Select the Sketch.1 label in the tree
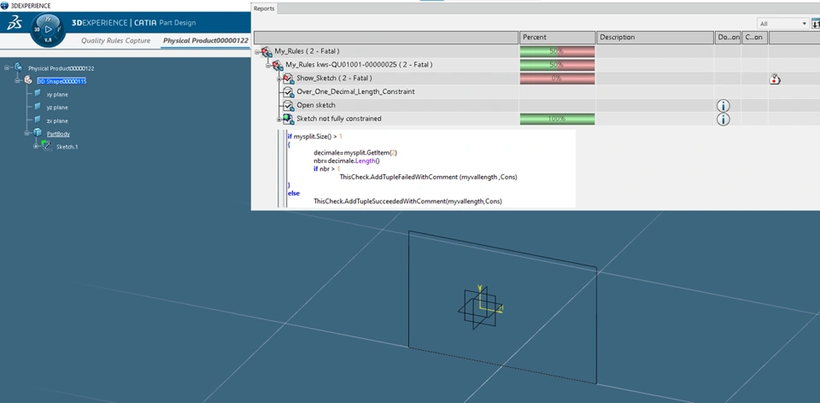This screenshot has width=820, height=403. tap(67, 147)
